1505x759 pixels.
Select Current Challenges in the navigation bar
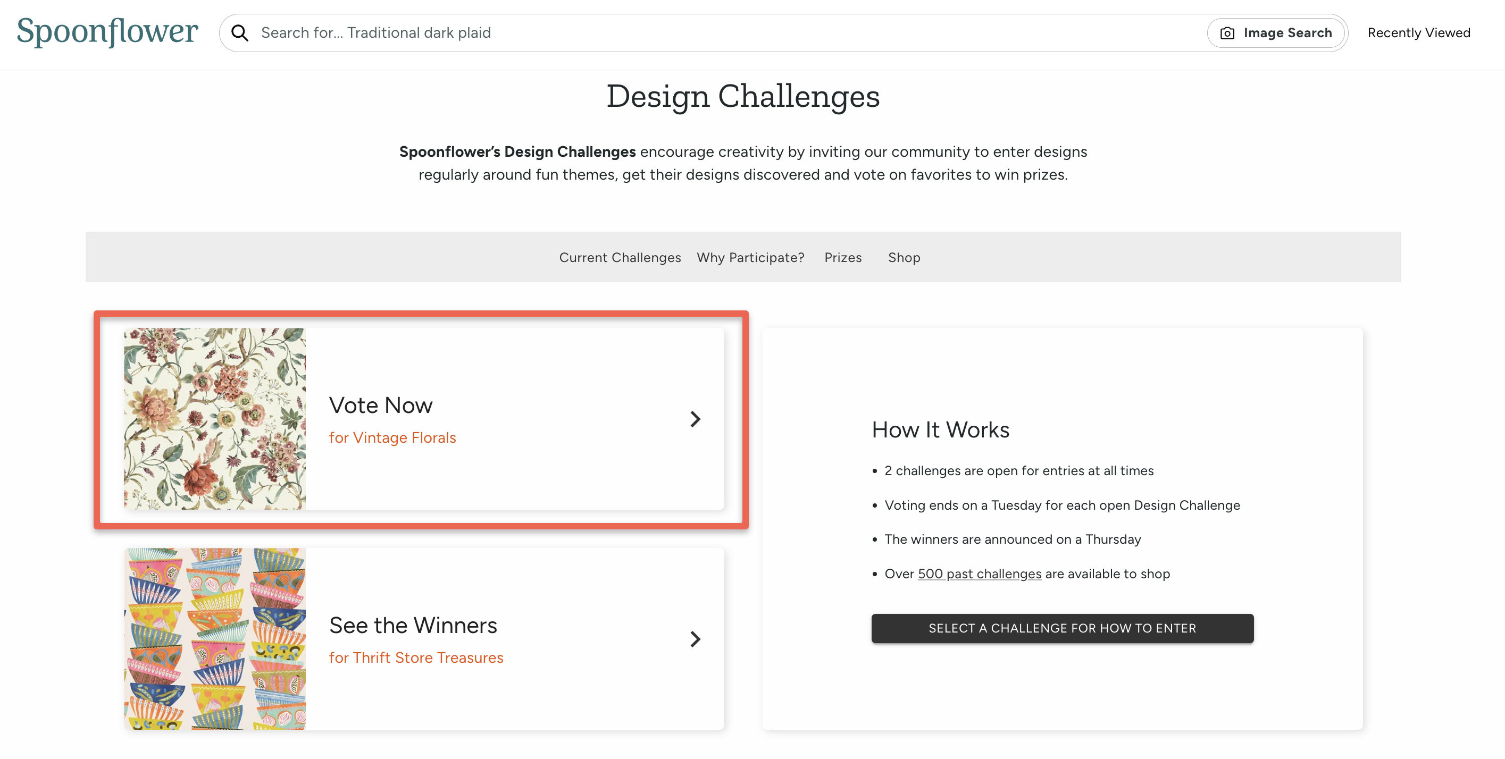coord(621,257)
